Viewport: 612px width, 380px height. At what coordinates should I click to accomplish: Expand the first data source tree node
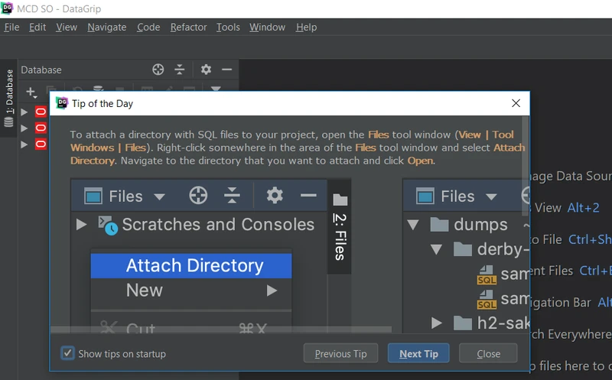24,112
